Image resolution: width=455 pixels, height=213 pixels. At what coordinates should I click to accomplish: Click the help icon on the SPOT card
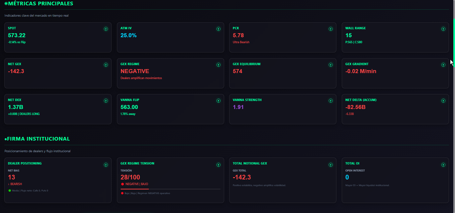106,29
